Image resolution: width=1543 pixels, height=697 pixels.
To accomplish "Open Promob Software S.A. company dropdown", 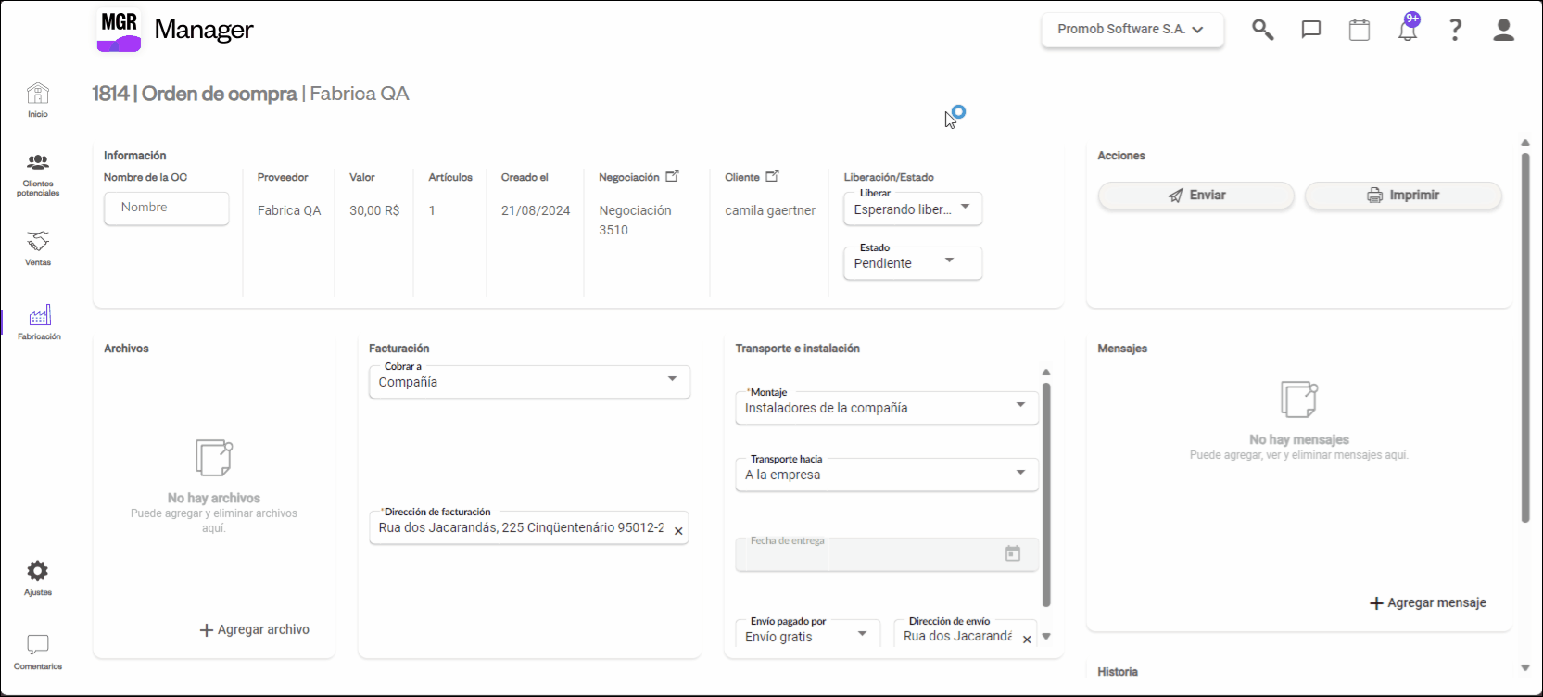I will coord(1132,30).
